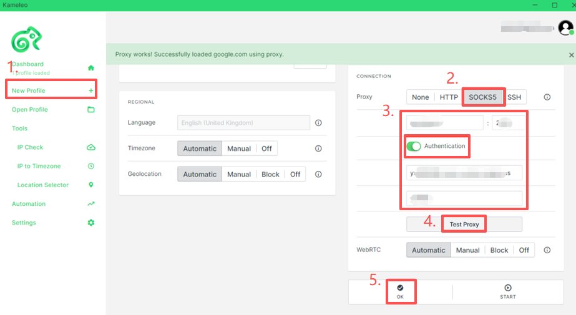Set Geolocation to Block
This screenshot has height=315, width=576.
[270, 175]
